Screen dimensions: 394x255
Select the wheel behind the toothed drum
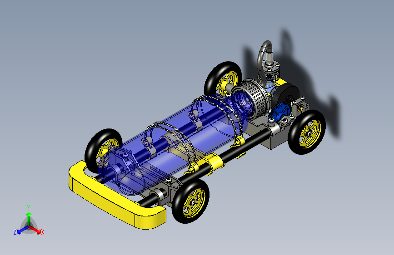[222, 78]
